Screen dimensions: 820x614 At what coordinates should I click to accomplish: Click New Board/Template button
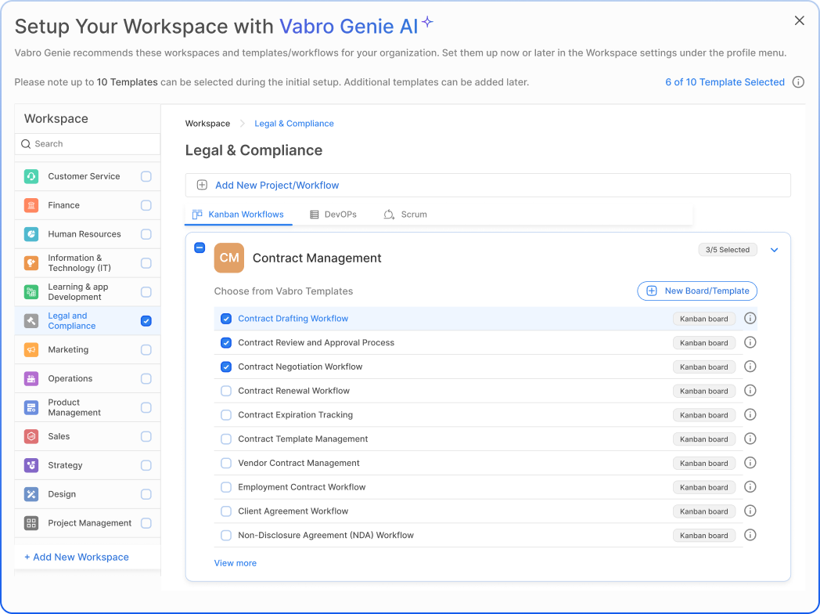pos(697,291)
